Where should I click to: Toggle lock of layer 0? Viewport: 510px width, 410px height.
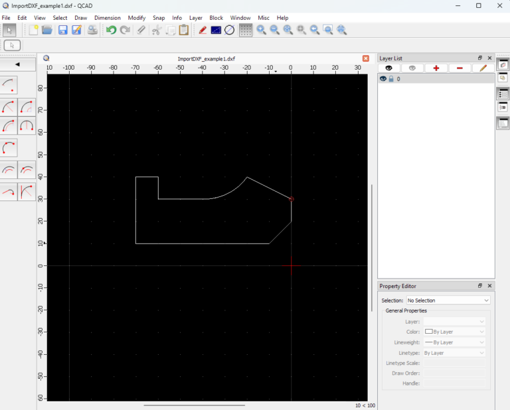[391, 79]
